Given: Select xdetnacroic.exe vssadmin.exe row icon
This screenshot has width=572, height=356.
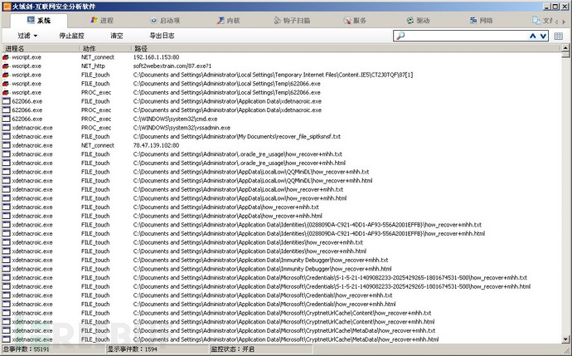Looking at the screenshot, I should point(6,128).
